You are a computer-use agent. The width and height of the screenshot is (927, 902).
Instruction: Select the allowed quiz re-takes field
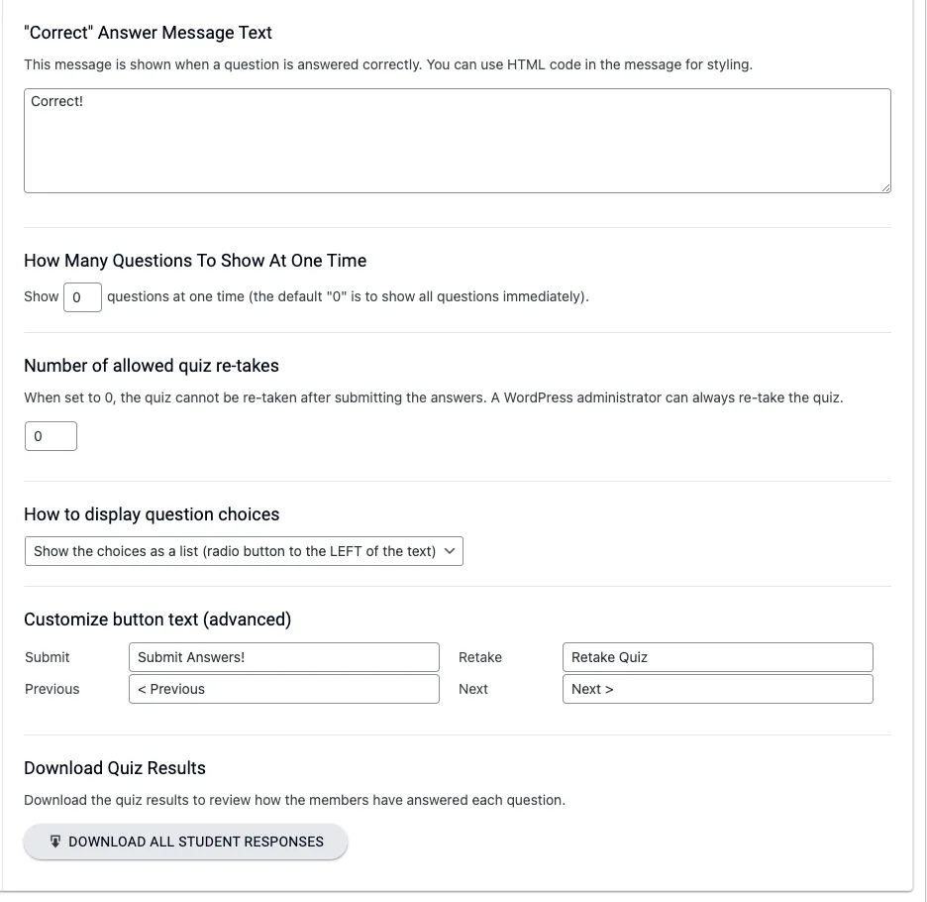(x=51, y=435)
